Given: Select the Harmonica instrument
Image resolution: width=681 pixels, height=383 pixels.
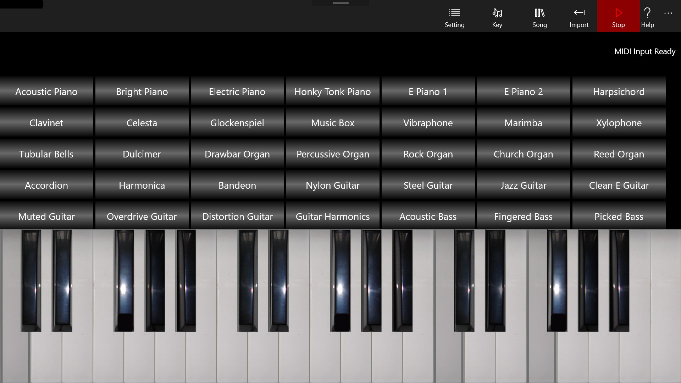Looking at the screenshot, I should (x=142, y=185).
